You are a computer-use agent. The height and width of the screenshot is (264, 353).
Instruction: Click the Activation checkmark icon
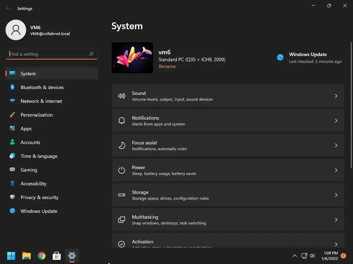click(x=122, y=244)
